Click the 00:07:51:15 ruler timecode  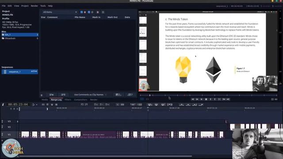point(212,108)
